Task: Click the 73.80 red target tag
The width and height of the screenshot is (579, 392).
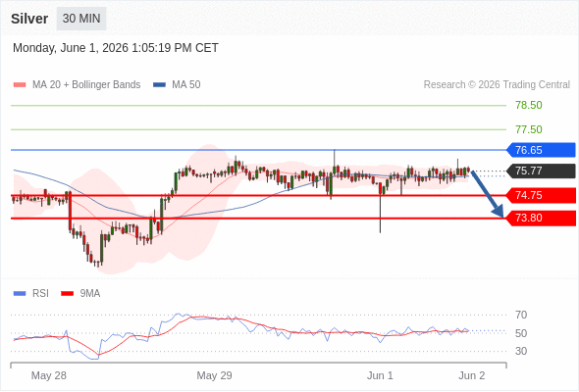Action: click(x=541, y=218)
